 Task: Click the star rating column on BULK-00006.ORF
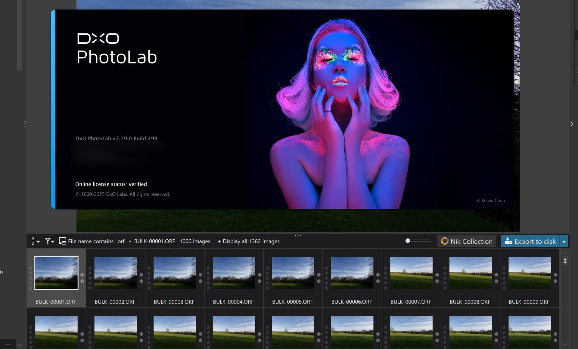point(326,278)
